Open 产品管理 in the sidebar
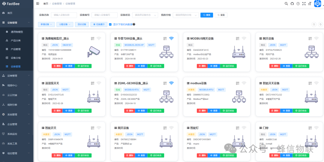Viewport: 324px width, 162px height. tap(16, 49)
